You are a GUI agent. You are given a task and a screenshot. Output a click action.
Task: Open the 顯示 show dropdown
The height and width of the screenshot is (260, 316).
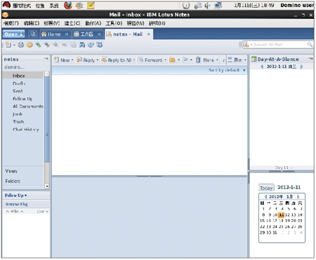[x=237, y=60]
